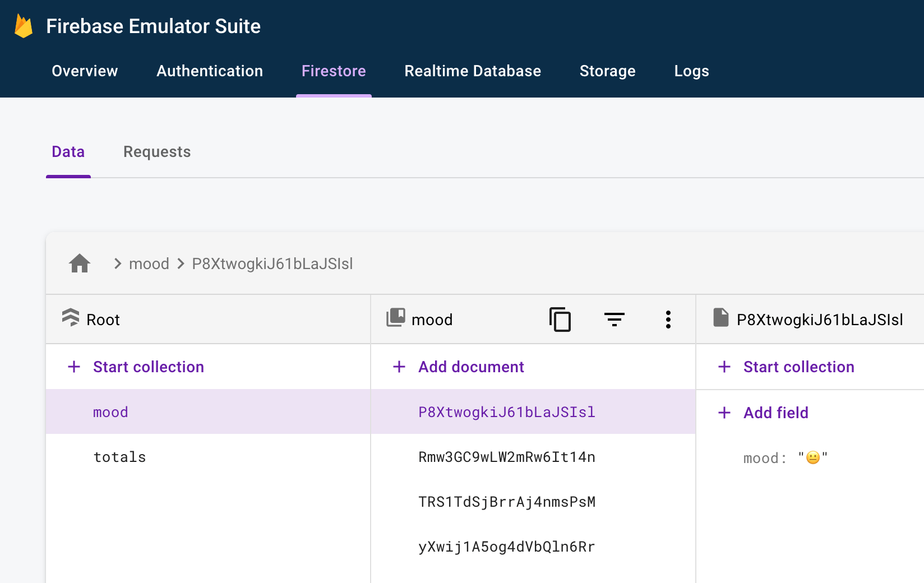Open the Realtime Database tab
This screenshot has height=583, width=924.
(473, 71)
